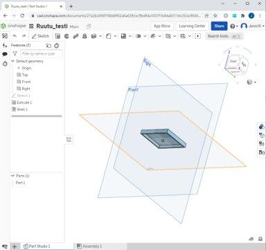Click the bottom-right corner square icon
The width and height of the screenshot is (266, 250).
(x=260, y=239)
